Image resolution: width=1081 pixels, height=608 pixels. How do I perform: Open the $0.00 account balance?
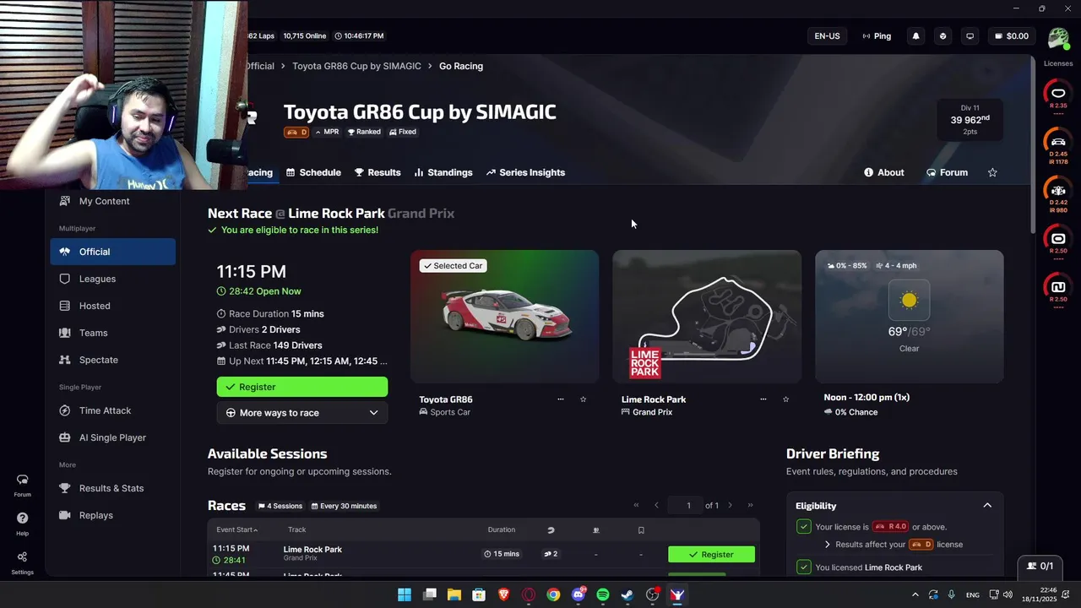coord(1011,36)
